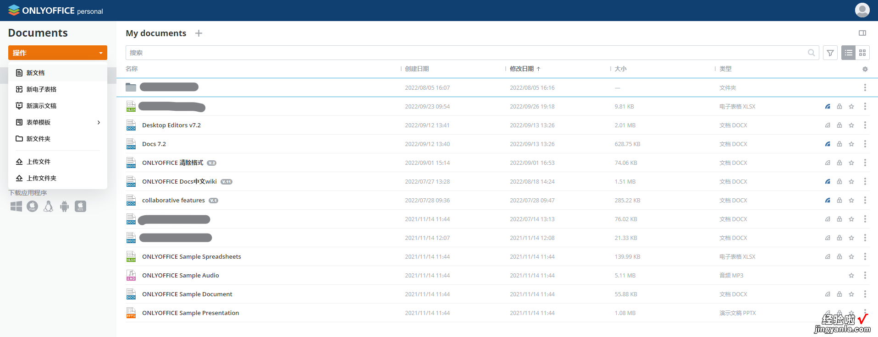Screen dimensions: 878x337
Task: Switch to tile grid view
Action: point(862,53)
